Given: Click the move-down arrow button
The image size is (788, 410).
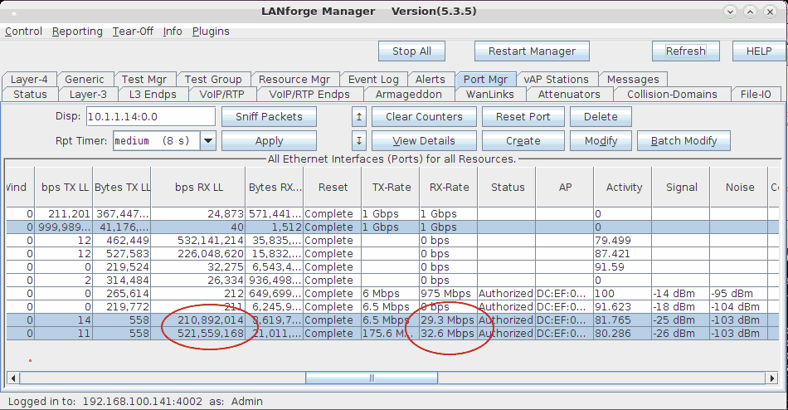Looking at the screenshot, I should (x=359, y=141).
